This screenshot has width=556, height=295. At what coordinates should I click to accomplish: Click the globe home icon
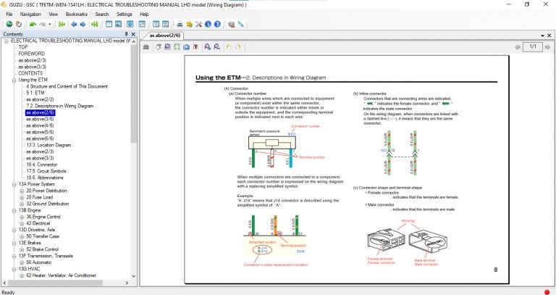click(9, 24)
